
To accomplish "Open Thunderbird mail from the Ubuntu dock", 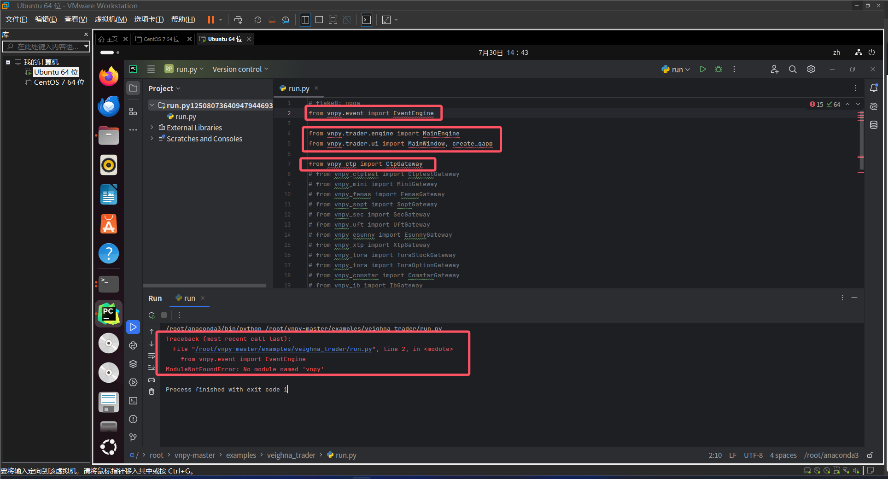I will point(109,106).
